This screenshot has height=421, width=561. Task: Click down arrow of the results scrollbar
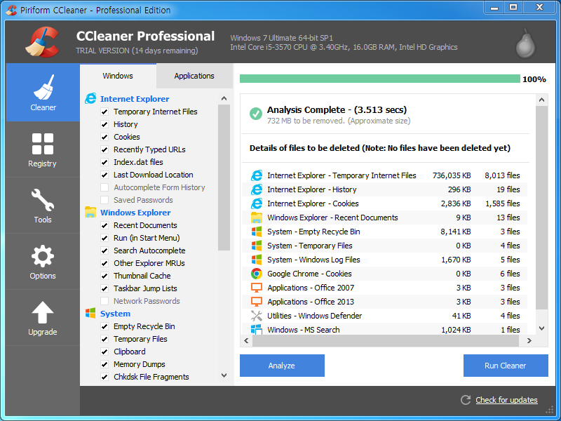pyautogui.click(x=541, y=328)
